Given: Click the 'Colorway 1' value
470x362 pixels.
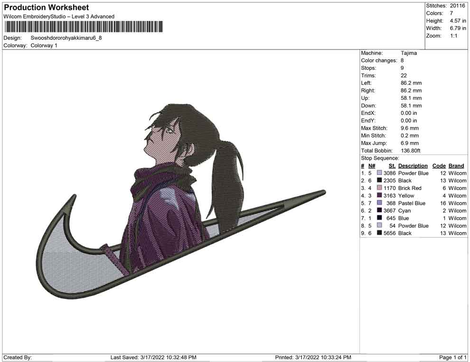Looking at the screenshot, I should coord(44,46).
